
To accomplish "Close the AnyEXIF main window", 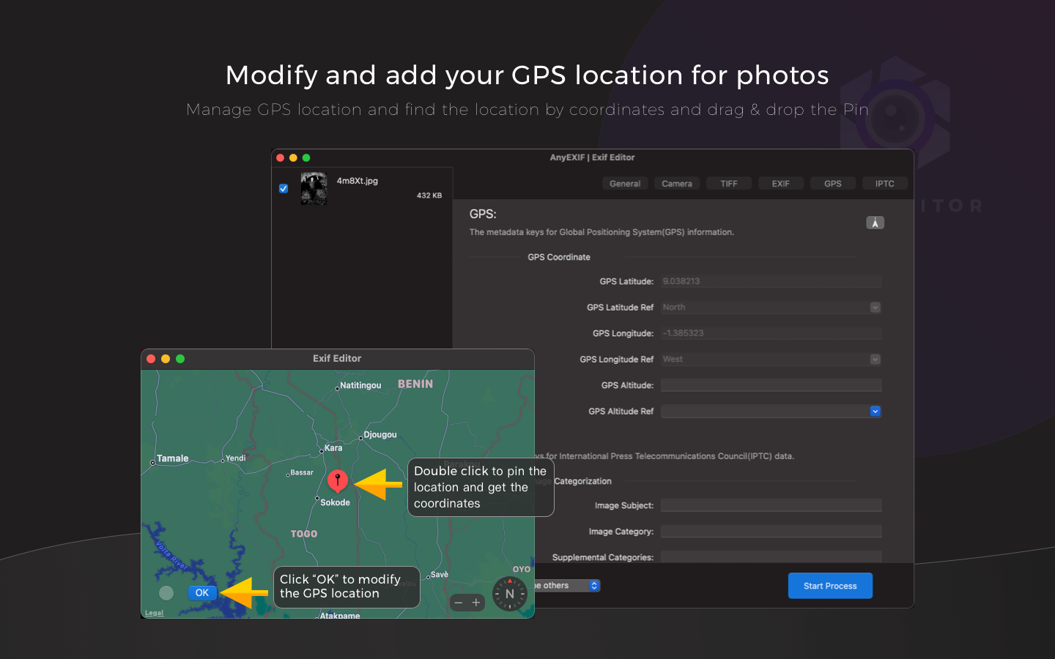I will pos(280,157).
